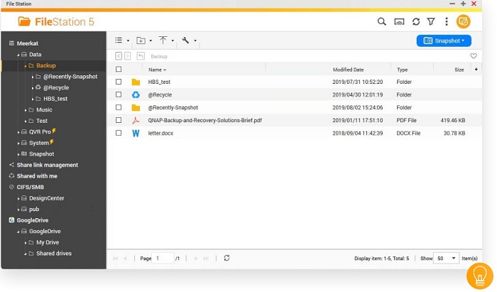
Task: Expand the QVR Pro tree arrow
Action: (x=18, y=132)
